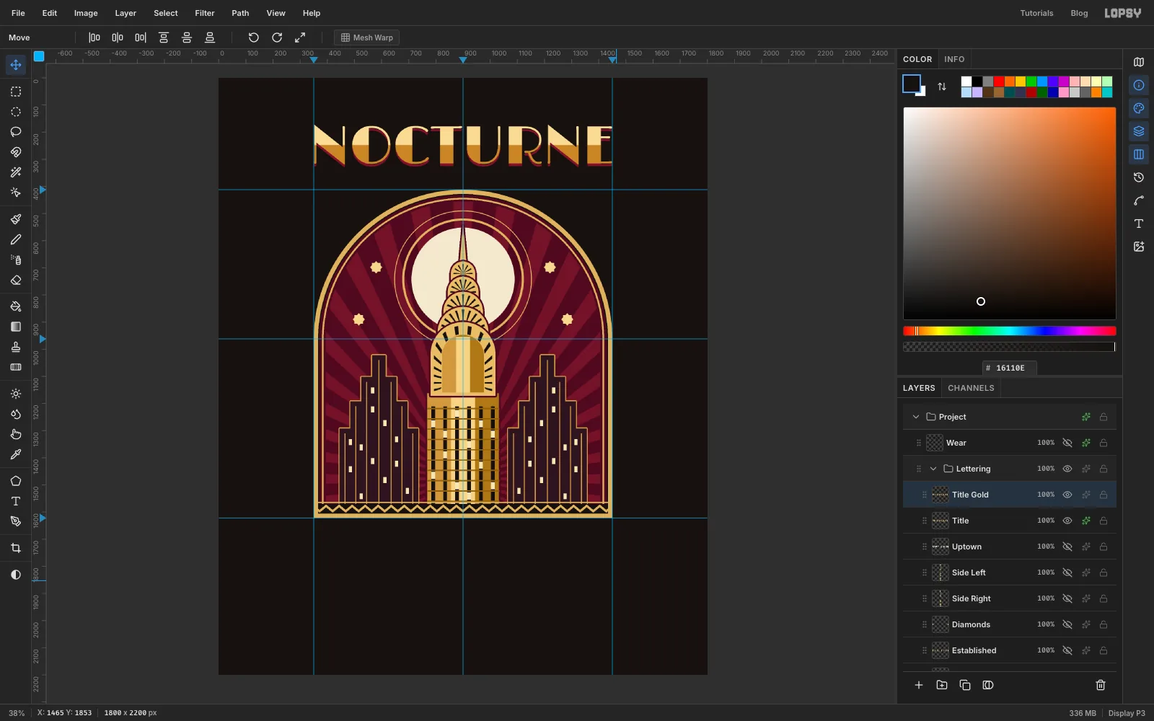Select the eraser tool
The image size is (1154, 721).
pos(16,280)
